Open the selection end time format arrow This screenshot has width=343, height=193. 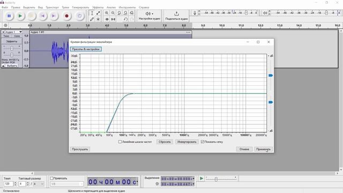(193, 184)
